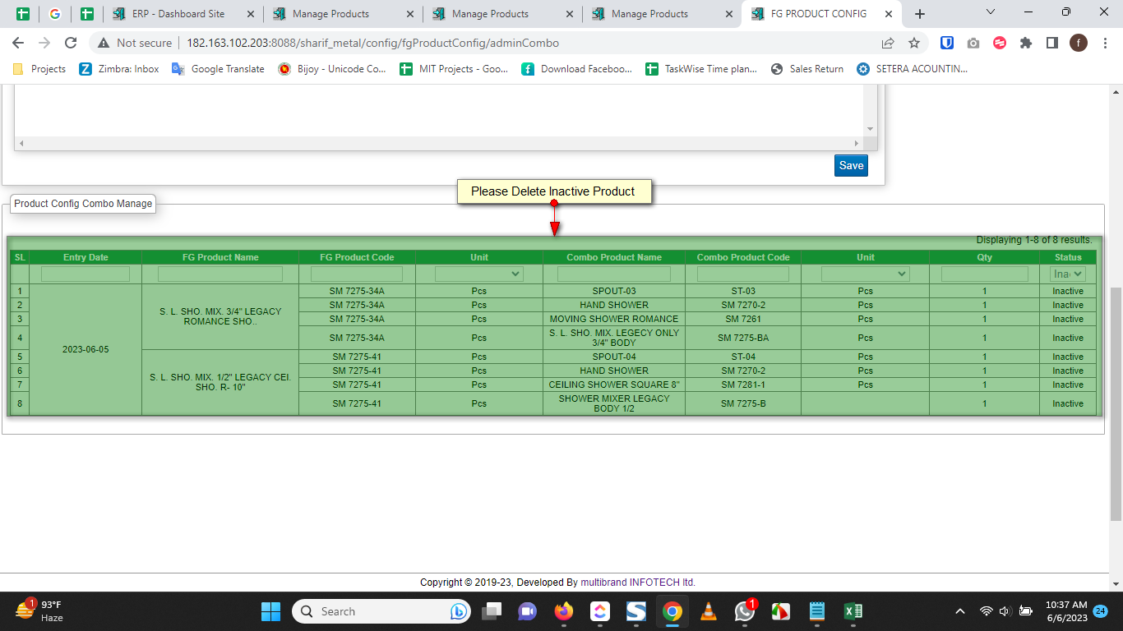Go back using the browser back arrow

18,43
